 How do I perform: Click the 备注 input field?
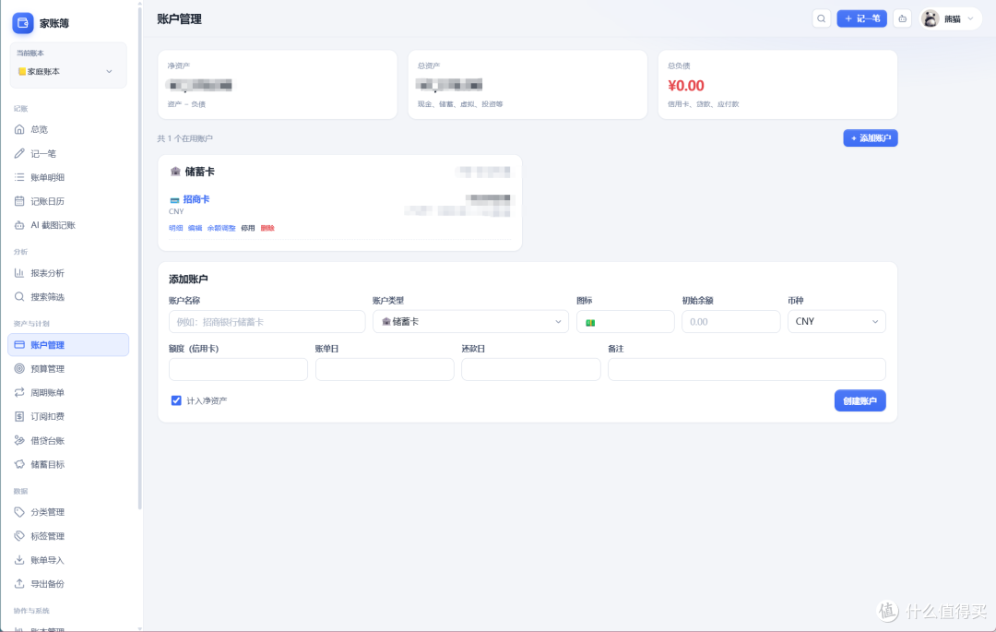[747, 370]
